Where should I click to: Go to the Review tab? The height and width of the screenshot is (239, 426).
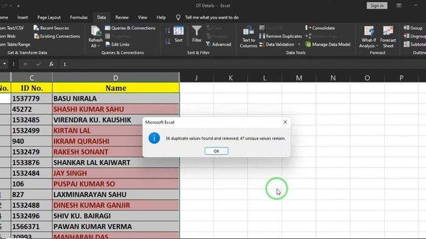pos(122,17)
